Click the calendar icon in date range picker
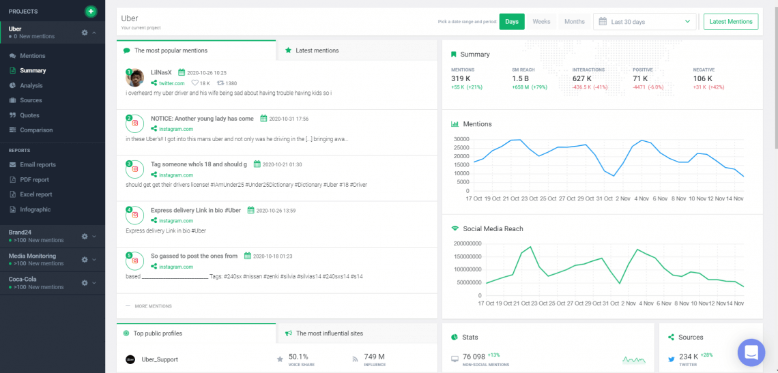The height and width of the screenshot is (373, 778). (603, 22)
